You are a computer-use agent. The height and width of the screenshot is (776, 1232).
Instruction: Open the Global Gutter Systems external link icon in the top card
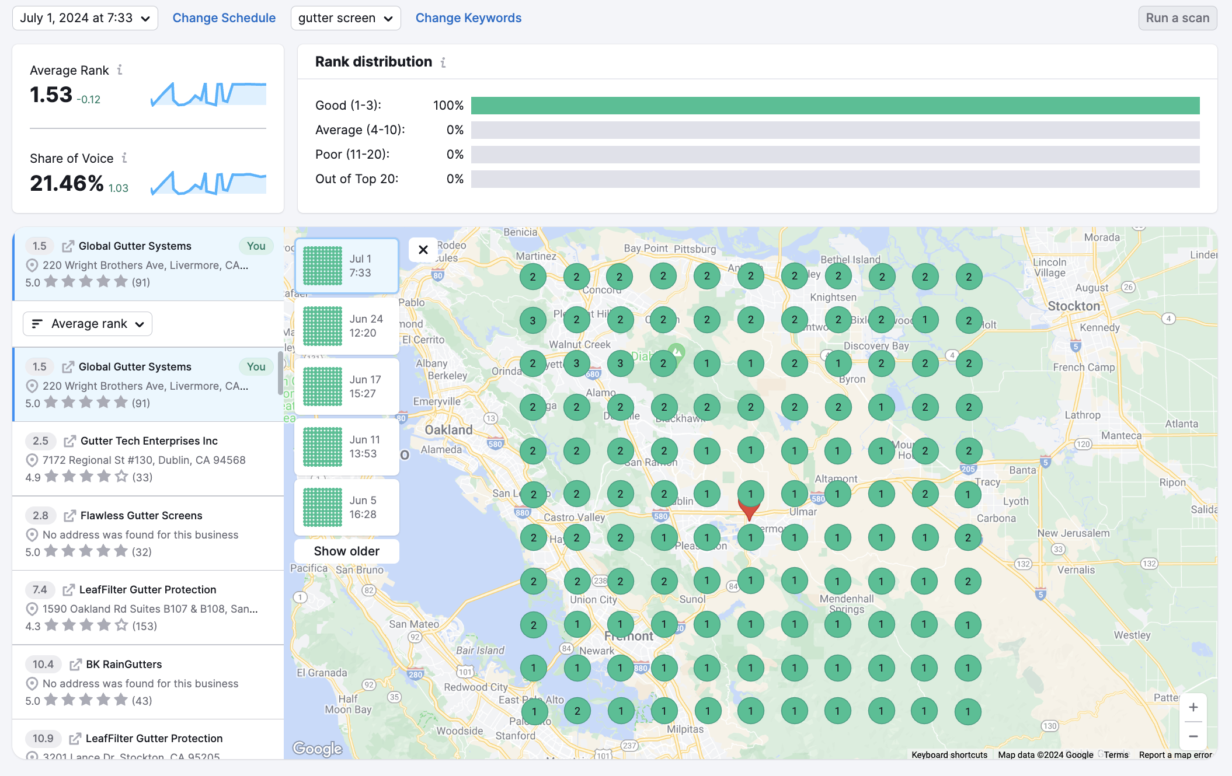click(x=68, y=246)
